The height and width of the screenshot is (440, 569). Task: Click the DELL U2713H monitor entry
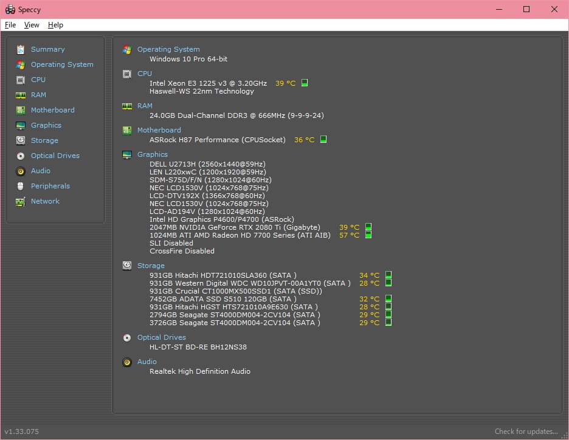(x=207, y=164)
